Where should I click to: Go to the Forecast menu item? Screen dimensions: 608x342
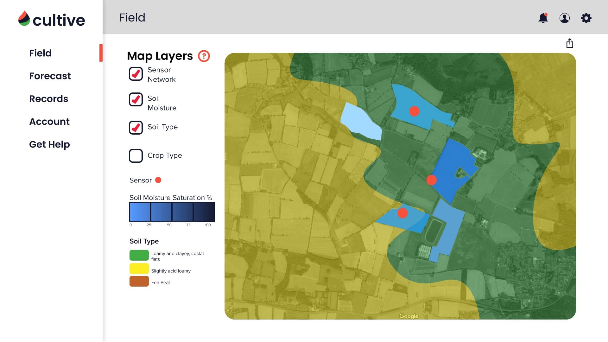point(50,76)
